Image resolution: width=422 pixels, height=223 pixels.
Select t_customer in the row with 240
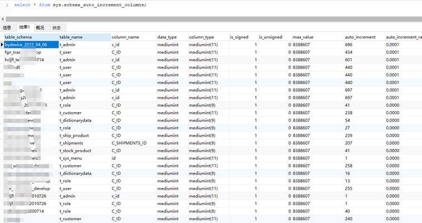(x=70, y=219)
